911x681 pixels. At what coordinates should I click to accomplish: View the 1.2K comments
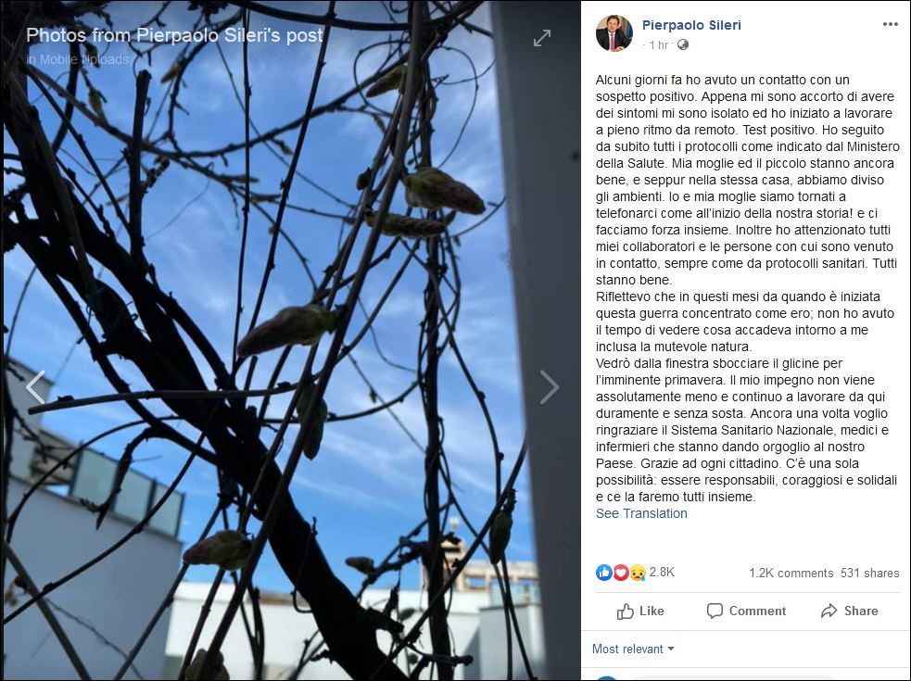[x=791, y=573]
